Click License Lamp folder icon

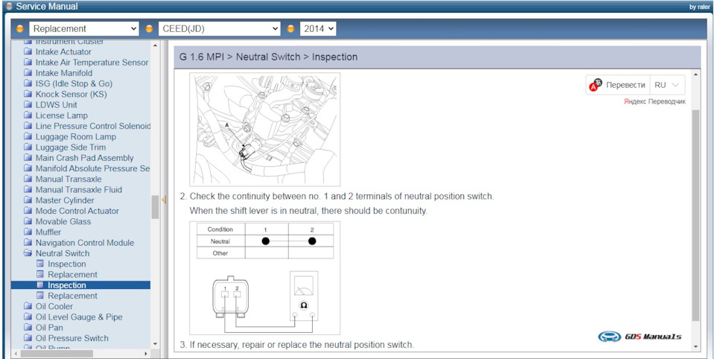pyautogui.click(x=28, y=115)
